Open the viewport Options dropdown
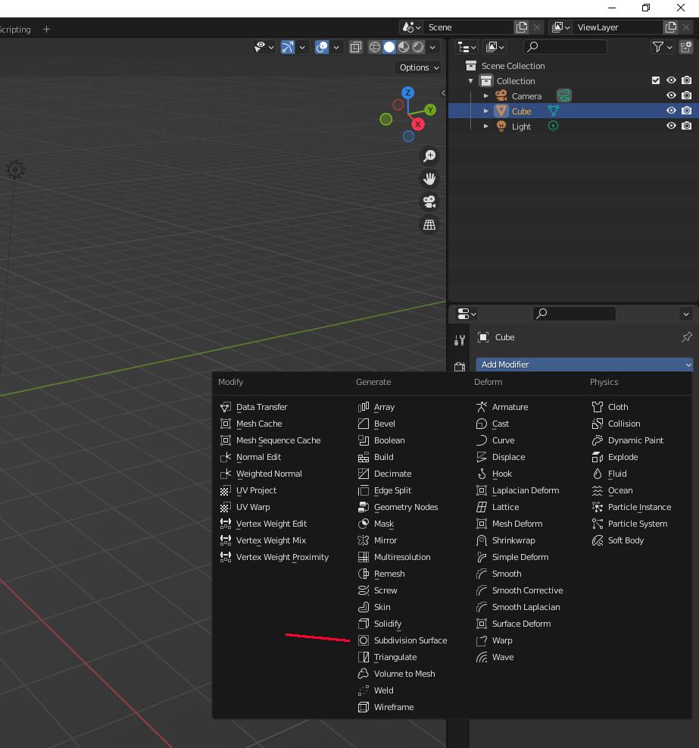Viewport: 699px width, 748px height. click(419, 67)
